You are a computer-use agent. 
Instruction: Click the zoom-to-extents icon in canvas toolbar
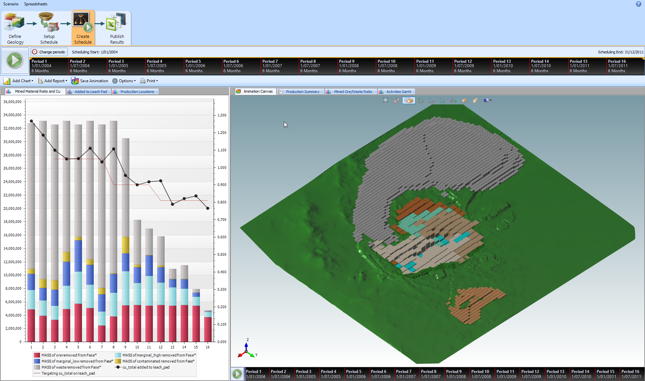point(385,100)
